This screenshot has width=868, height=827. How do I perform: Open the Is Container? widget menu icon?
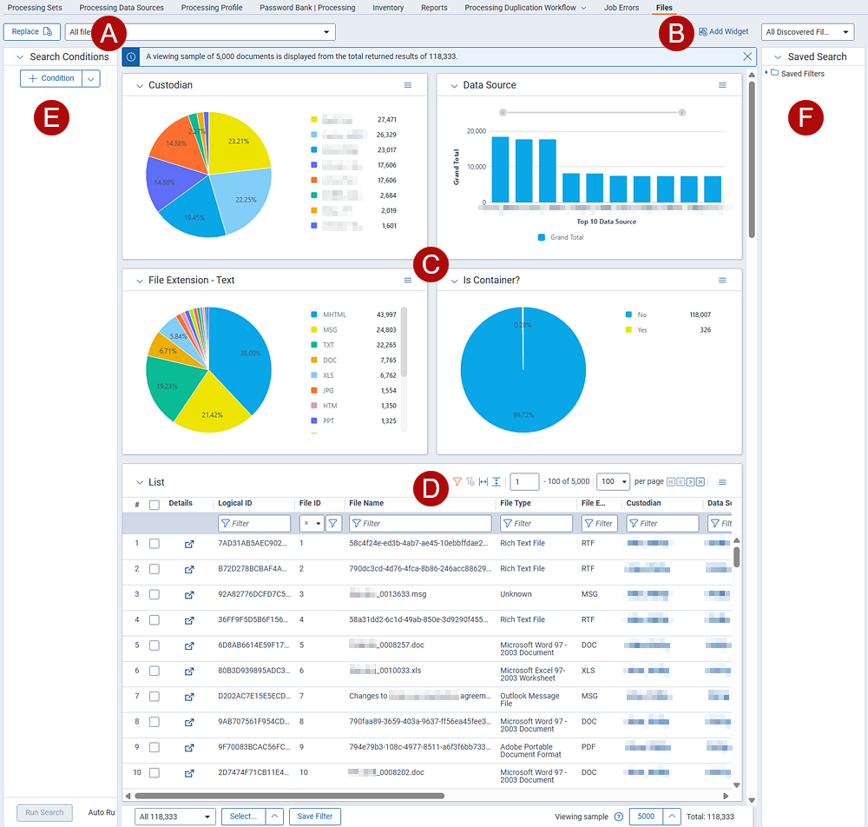(x=722, y=281)
